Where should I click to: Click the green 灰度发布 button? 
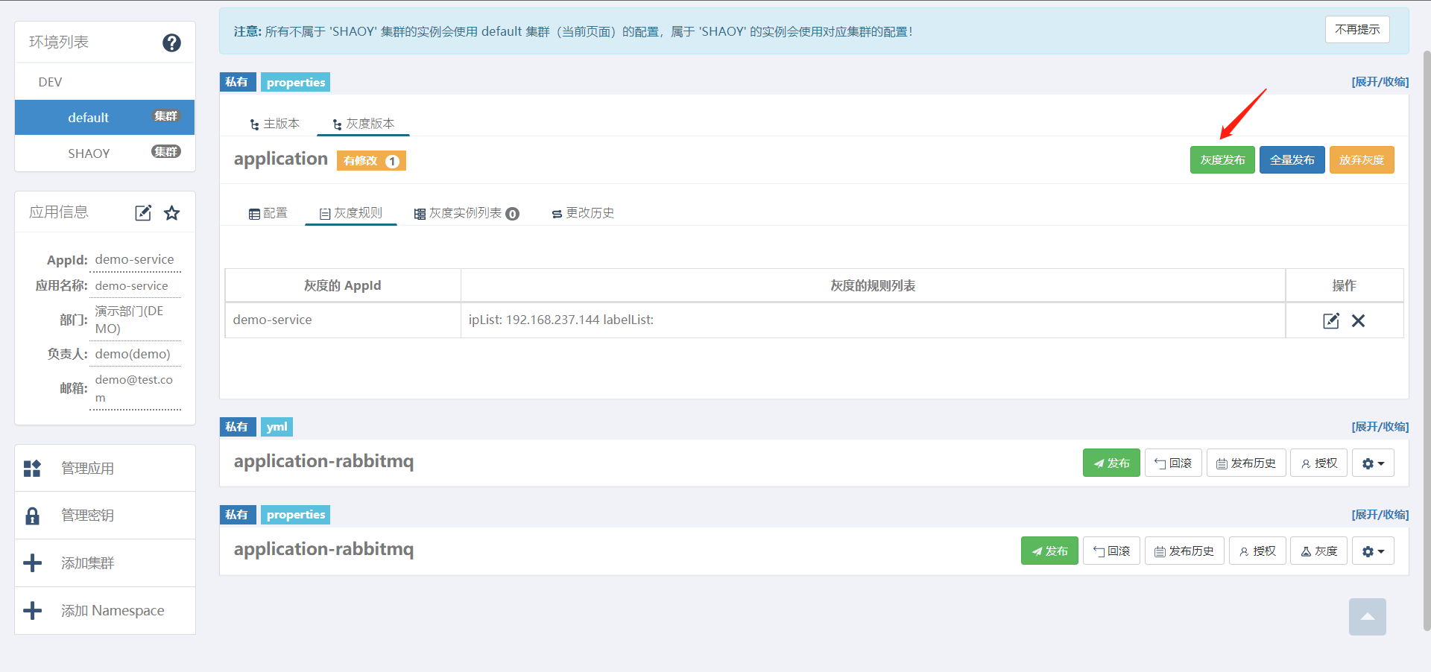pyautogui.click(x=1222, y=160)
